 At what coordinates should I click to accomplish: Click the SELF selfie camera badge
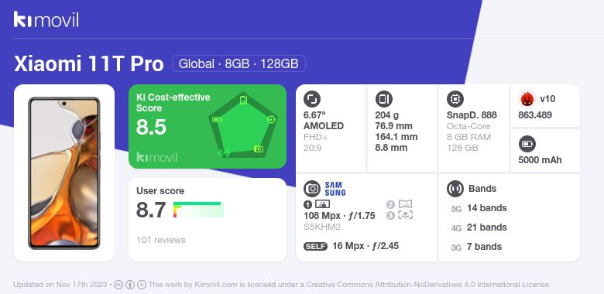click(x=315, y=246)
